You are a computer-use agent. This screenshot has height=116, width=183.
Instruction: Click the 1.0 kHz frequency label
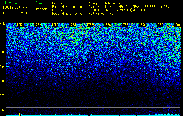coord(2,52)
